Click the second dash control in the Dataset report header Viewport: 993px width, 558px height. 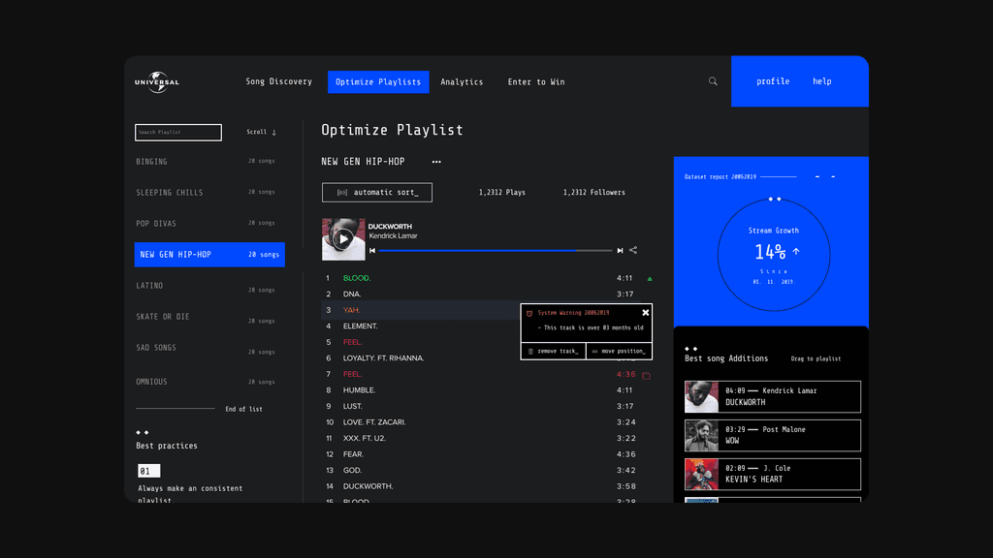833,177
